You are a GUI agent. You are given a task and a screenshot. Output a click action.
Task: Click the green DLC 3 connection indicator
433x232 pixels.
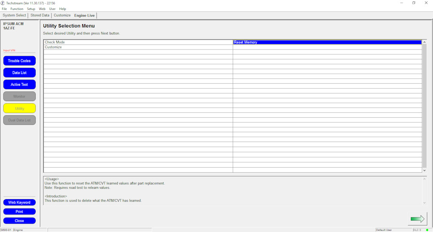point(427,230)
